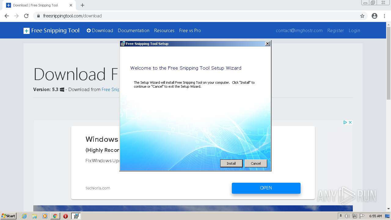Screen dimensions: 391x220
Task: Click the Windows ad headline
Action: coord(102,139)
